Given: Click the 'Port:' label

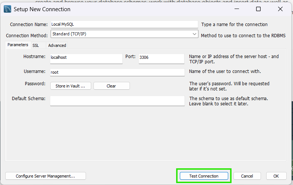Looking at the screenshot, I should tap(130, 57).
